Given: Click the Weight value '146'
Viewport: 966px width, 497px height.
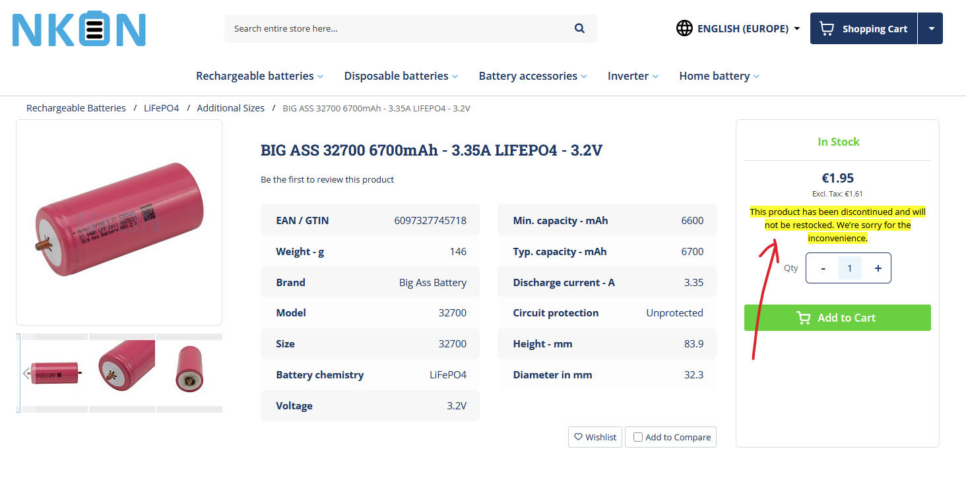Looking at the screenshot, I should click(458, 252).
